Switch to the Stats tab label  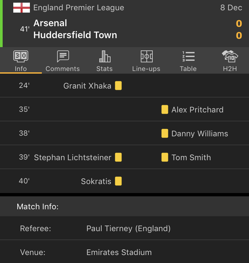pyautogui.click(x=105, y=69)
